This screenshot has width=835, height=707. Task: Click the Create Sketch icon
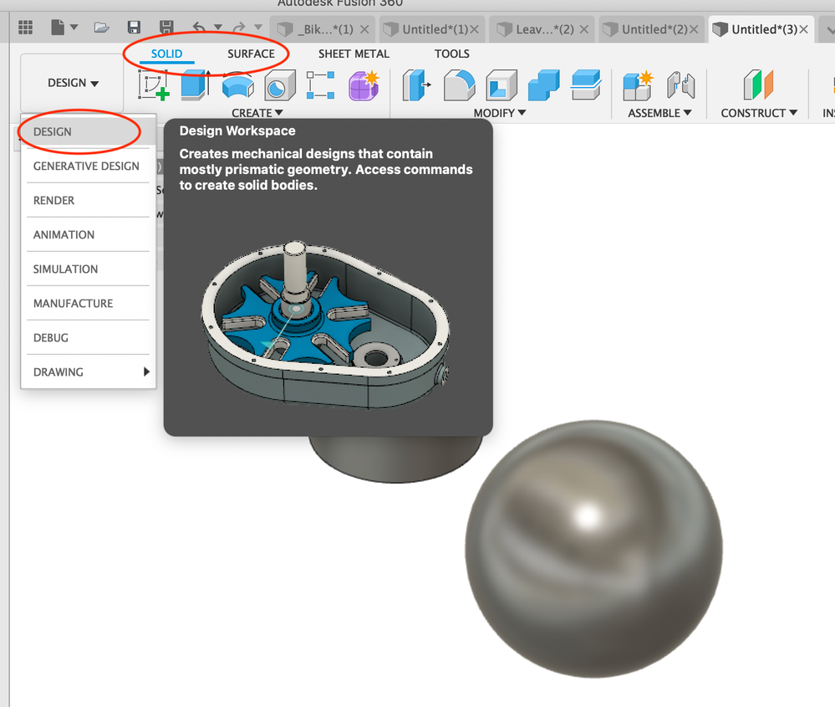(153, 85)
